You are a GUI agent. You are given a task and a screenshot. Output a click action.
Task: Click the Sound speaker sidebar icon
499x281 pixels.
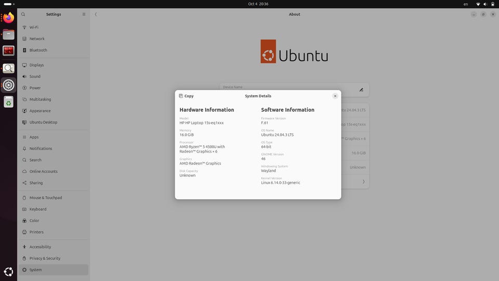coord(24,76)
